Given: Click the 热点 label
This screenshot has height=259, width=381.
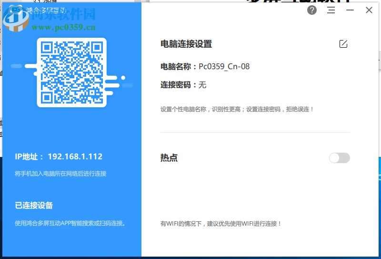Looking at the screenshot, I should [x=169, y=158].
